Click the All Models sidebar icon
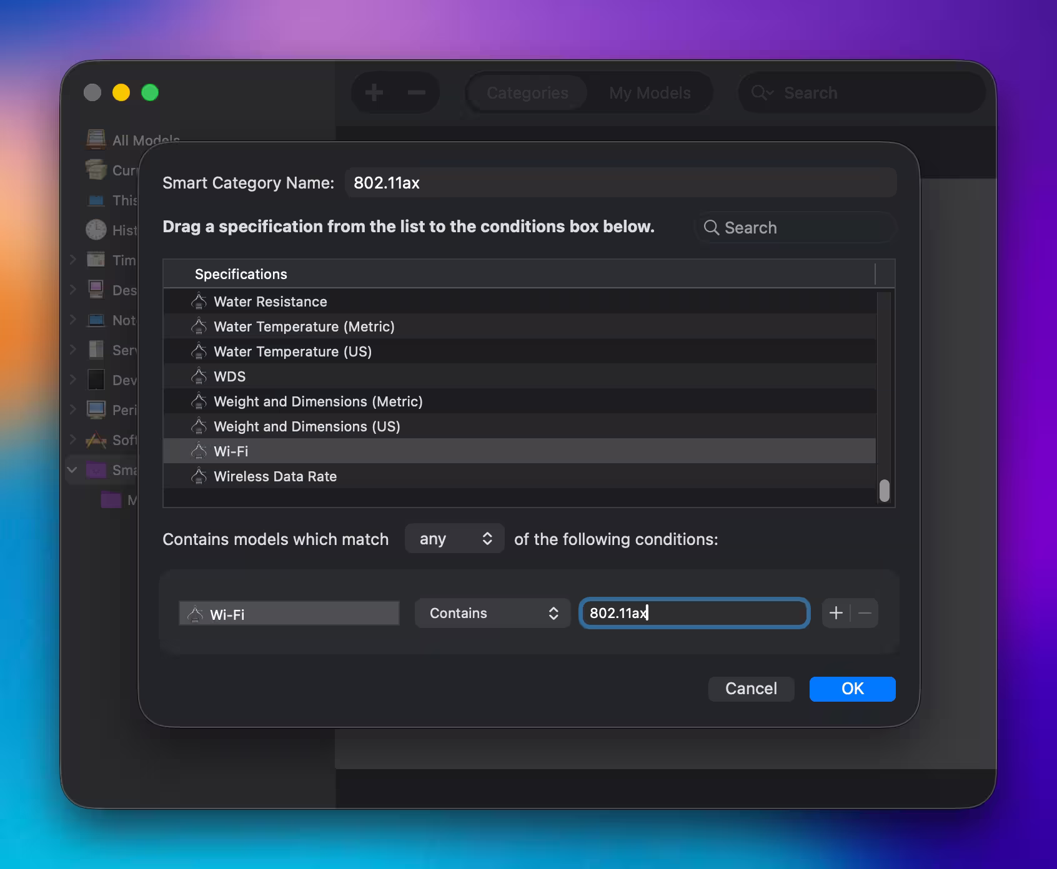This screenshot has height=869, width=1057. [x=96, y=140]
